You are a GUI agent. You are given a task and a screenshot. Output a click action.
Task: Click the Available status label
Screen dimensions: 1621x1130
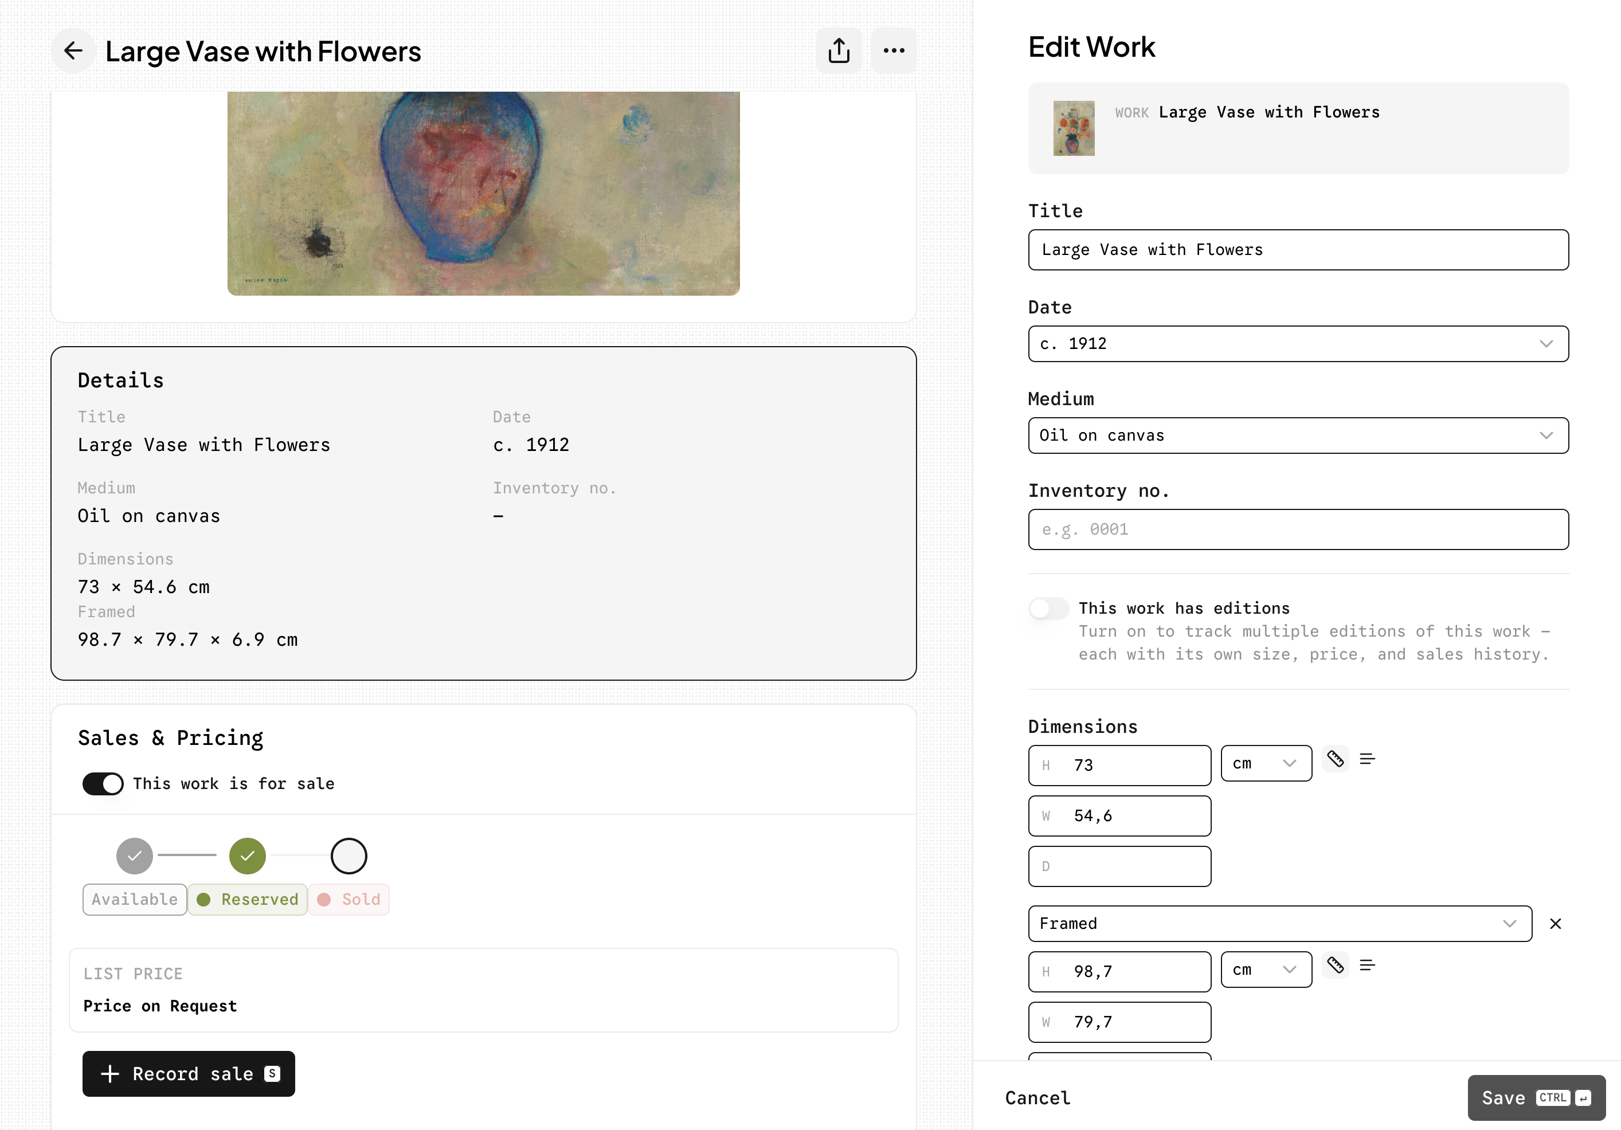tap(134, 899)
